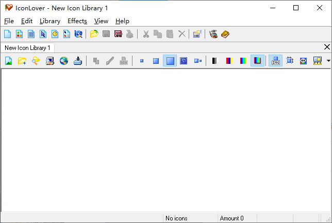The height and width of the screenshot is (223, 332).
Task: Click the Paste clipboard icon
Action: coord(170,34)
